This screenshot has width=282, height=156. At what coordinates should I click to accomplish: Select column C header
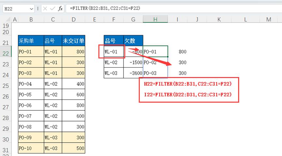(53, 20)
